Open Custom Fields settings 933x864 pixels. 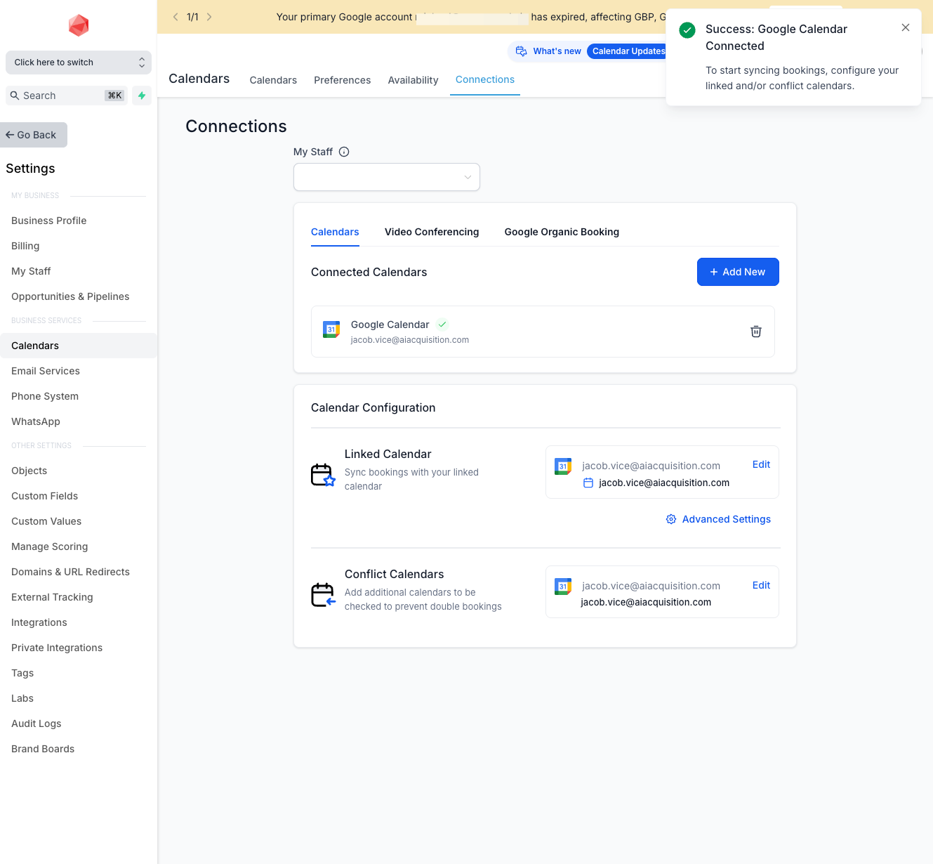[x=45, y=496]
